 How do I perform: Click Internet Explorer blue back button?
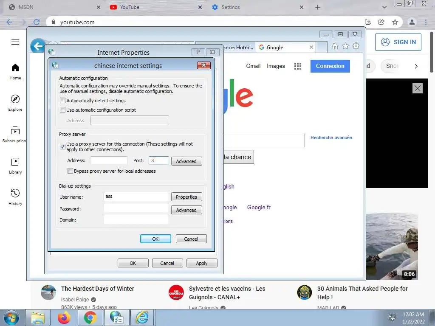38,46
